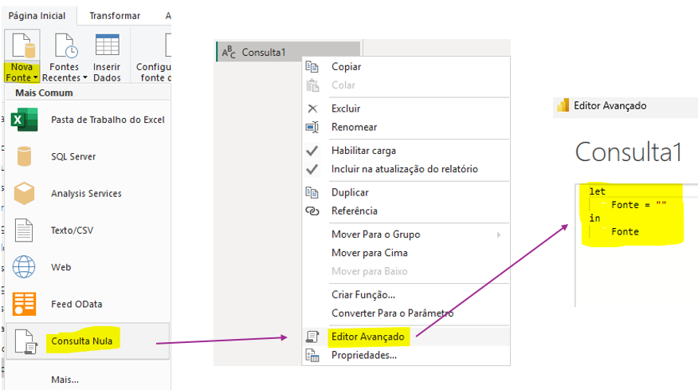This screenshot has width=698, height=390.
Task: Click Mais... at the list bottom
Action: pyautogui.click(x=66, y=380)
